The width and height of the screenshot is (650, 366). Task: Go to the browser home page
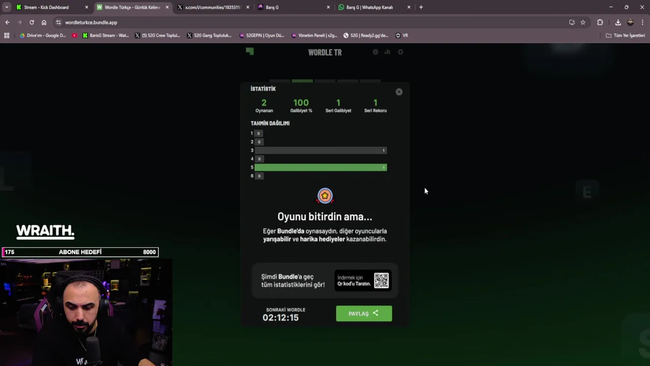click(44, 22)
